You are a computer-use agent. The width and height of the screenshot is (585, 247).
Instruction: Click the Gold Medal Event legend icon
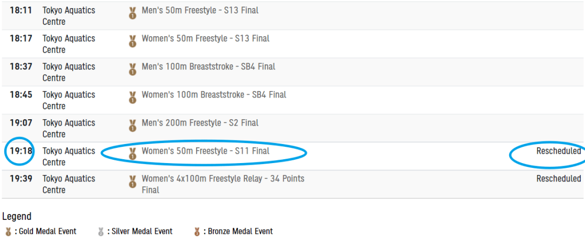[x=8, y=232]
